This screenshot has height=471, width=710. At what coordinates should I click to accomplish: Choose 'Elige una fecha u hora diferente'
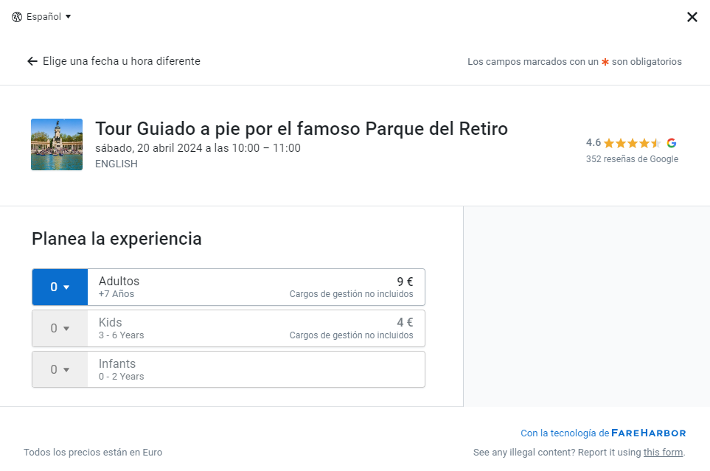(x=121, y=61)
